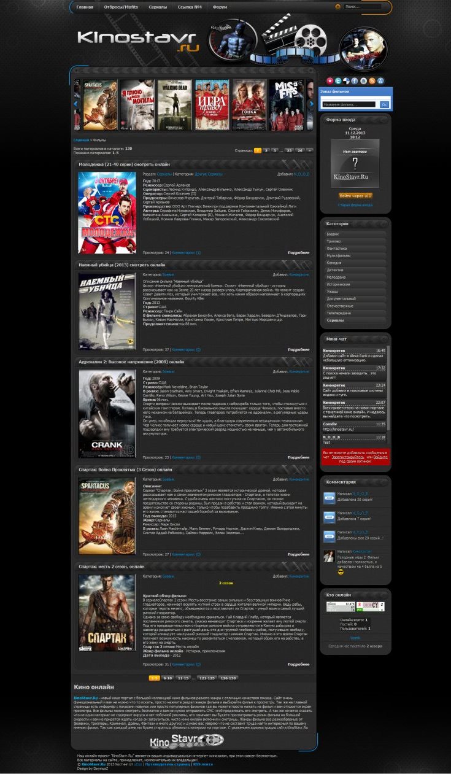Click the Kinostavr.ru site logo

coord(139,41)
